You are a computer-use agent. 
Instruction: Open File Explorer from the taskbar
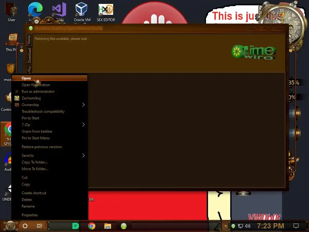point(108,226)
